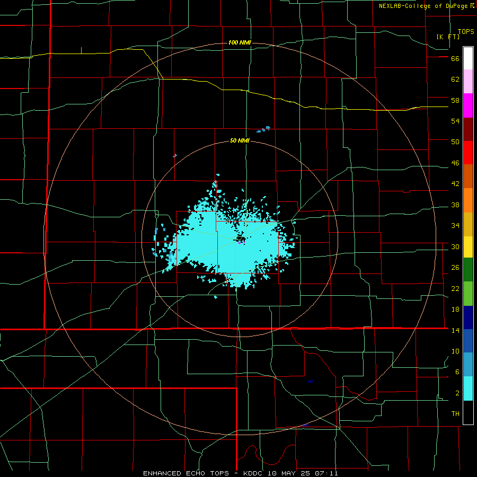Click the 38 legend value
477x477 pixels.
coord(455,205)
